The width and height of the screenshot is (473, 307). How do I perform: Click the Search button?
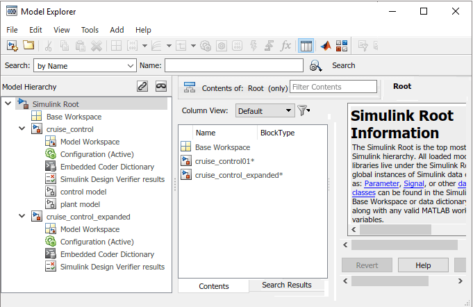click(x=343, y=65)
